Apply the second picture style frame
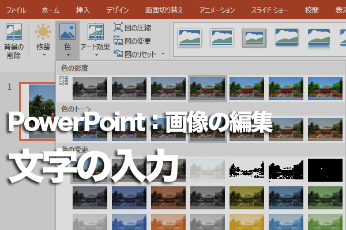This screenshot has height=230, width=346. click(222, 37)
